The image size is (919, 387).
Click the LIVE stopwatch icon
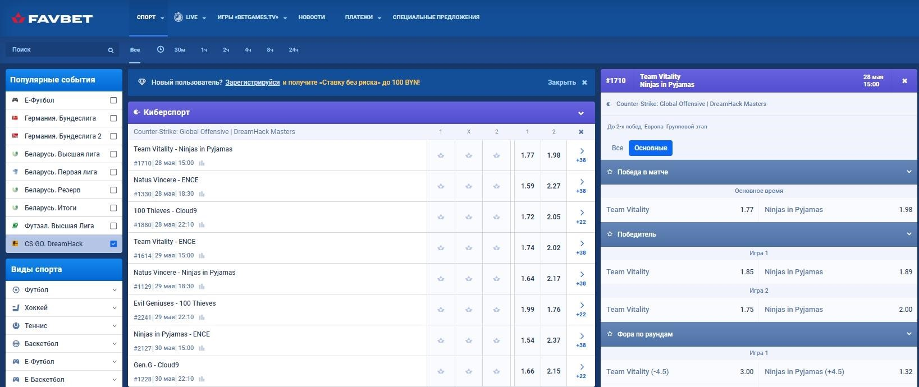pyautogui.click(x=179, y=17)
